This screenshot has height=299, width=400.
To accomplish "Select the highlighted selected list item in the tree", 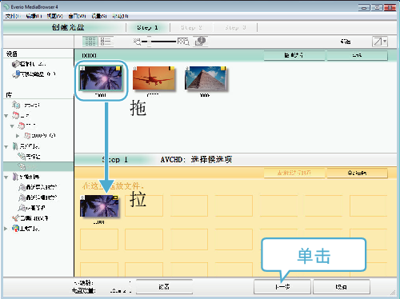I will (x=38, y=166).
